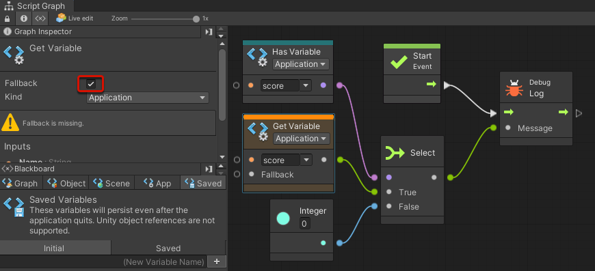Select the Initial saved variables tab
595x271 pixels.
(55, 248)
